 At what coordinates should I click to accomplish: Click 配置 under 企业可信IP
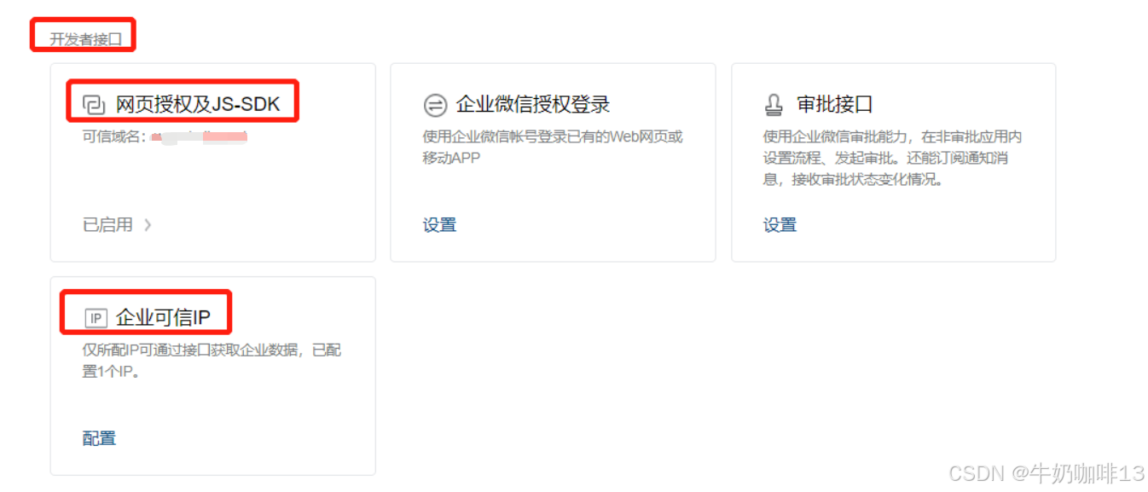click(x=99, y=438)
